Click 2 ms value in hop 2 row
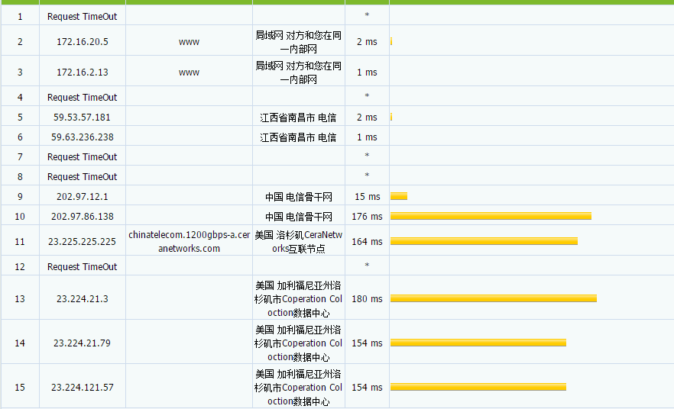Viewport: 674px width, 409px height. click(x=367, y=42)
